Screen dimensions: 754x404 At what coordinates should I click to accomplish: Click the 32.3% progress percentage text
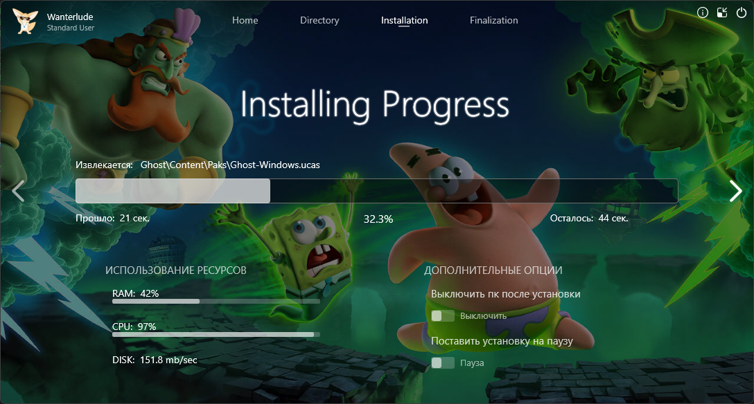(x=378, y=219)
